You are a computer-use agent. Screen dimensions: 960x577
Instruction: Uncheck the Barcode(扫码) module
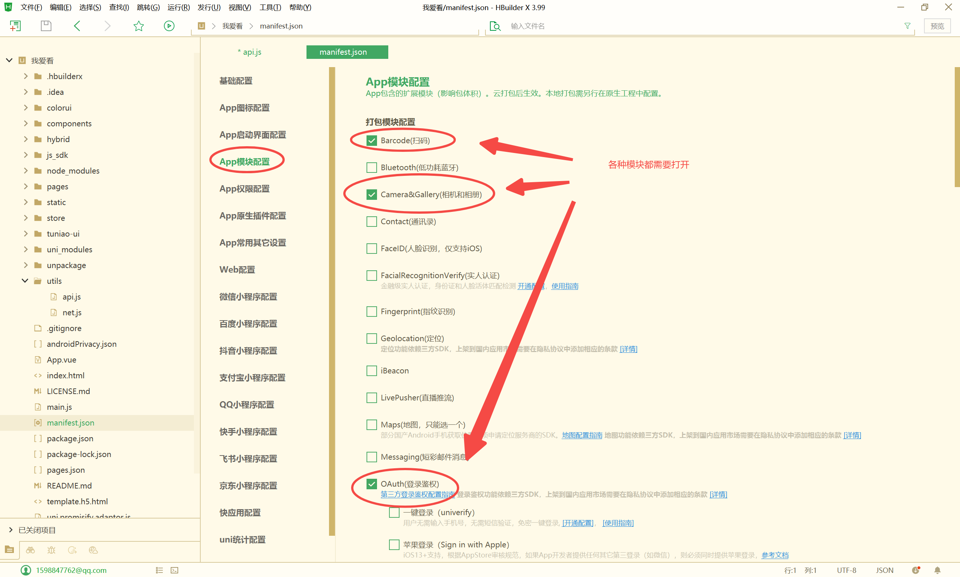tap(371, 140)
